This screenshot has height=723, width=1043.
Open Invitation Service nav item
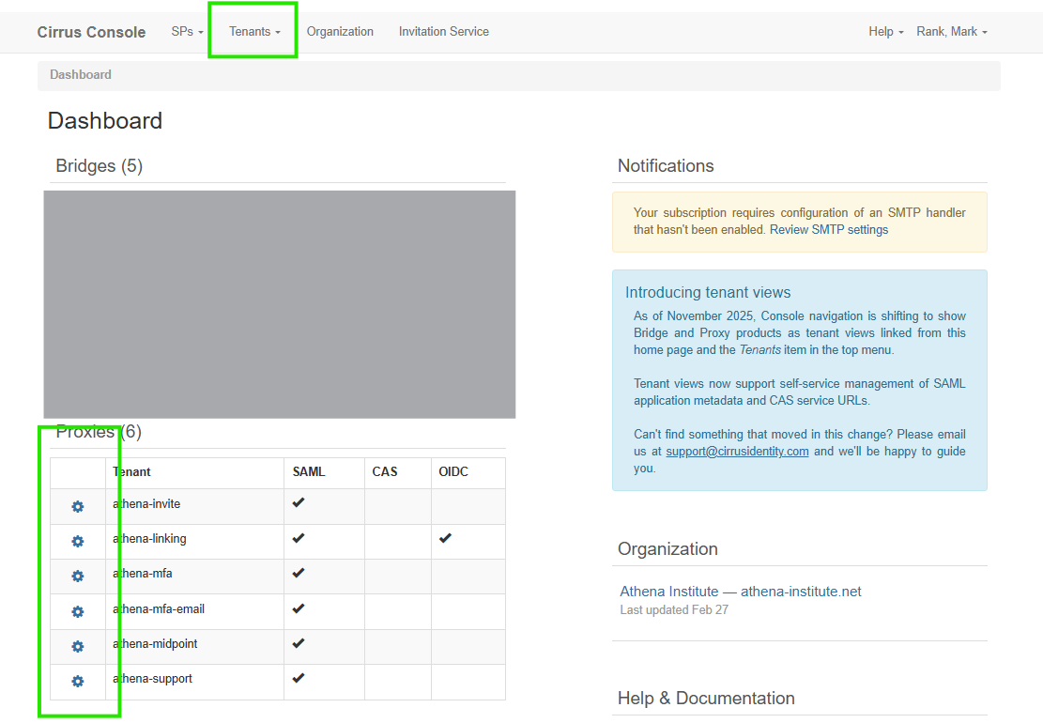click(x=443, y=32)
